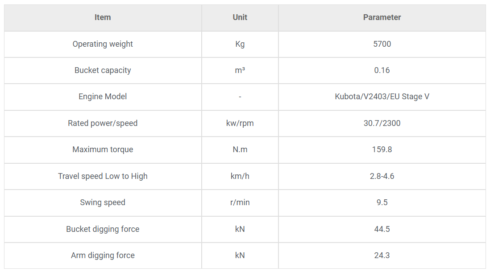This screenshot has width=490, height=271.
Task: Select the Bucket digging force cell
Action: (x=103, y=229)
